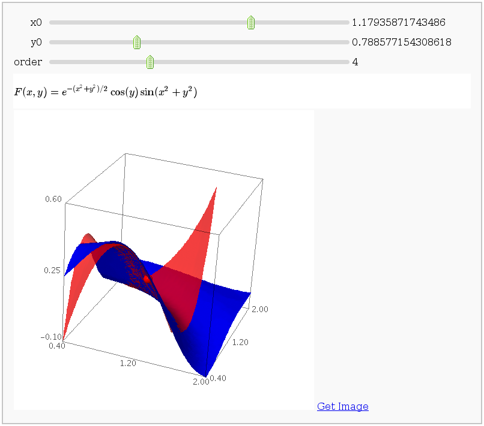Click the 0.60 z-axis tick label
This screenshot has height=426, width=484.
tap(53, 199)
